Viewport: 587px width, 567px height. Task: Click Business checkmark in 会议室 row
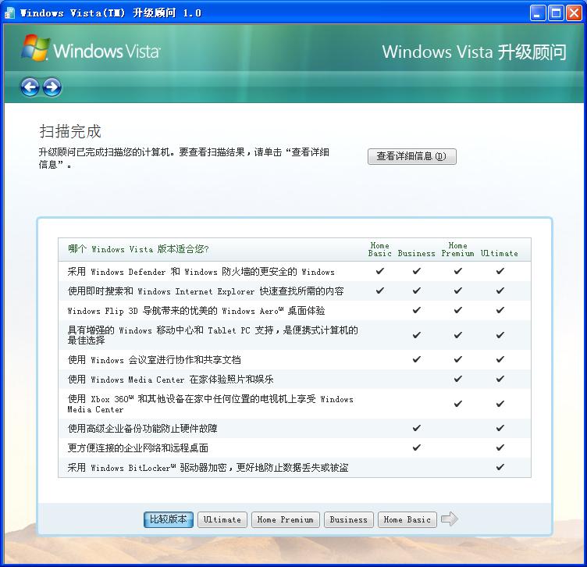coord(416,359)
